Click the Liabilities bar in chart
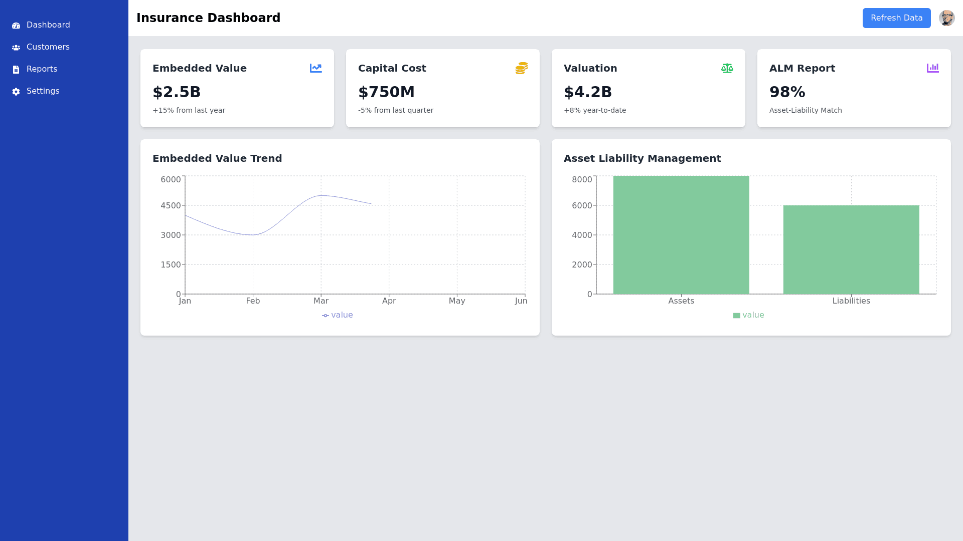Screen dimensions: 963x541 click(851, 249)
